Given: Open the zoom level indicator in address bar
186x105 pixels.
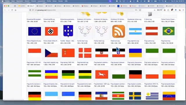Looking at the screenshot, I should pyautogui.click(x=136, y=10).
